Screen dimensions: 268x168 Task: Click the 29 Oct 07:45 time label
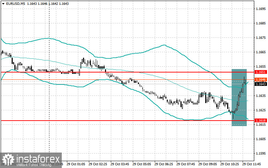tap(186, 164)
